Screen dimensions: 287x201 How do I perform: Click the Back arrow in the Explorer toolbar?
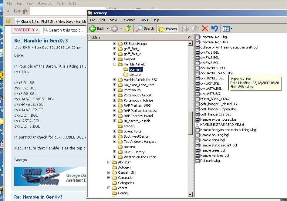tap(93, 28)
